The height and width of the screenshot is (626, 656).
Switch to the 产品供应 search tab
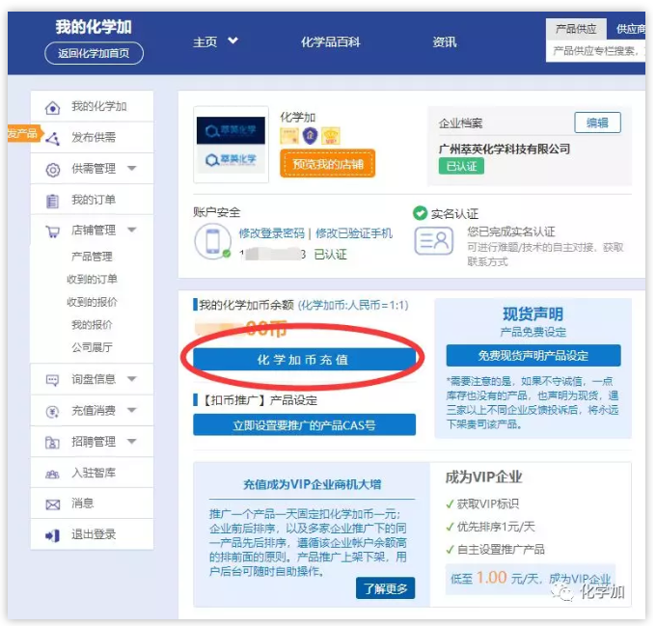[x=576, y=29]
